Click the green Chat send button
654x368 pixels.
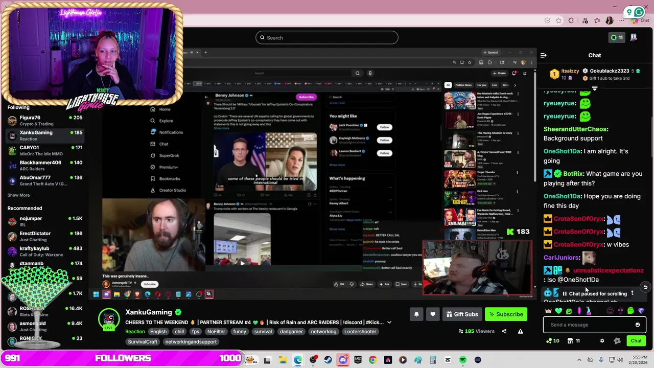[x=636, y=341]
